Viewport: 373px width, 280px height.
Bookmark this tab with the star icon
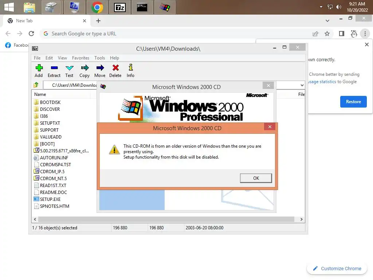pos(327,34)
